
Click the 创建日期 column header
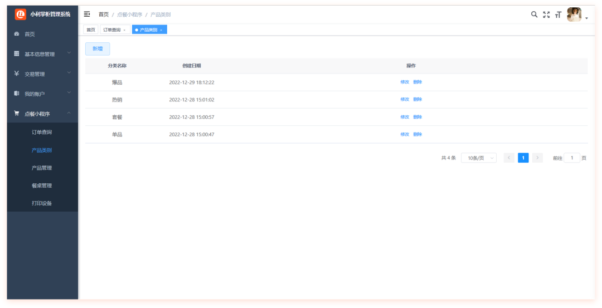(x=192, y=66)
